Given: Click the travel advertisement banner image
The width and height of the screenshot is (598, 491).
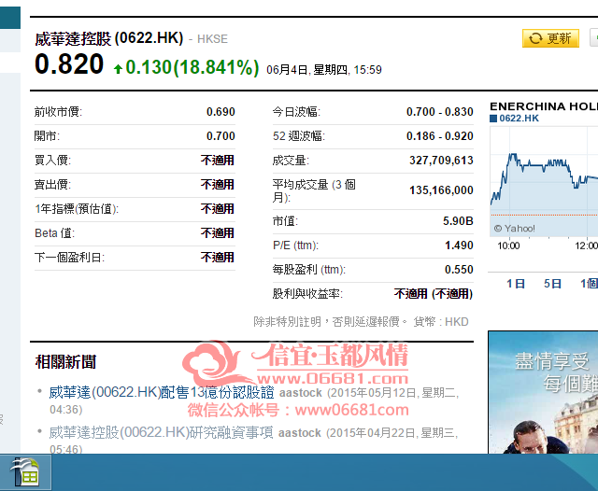Looking at the screenshot, I should pos(543,392).
